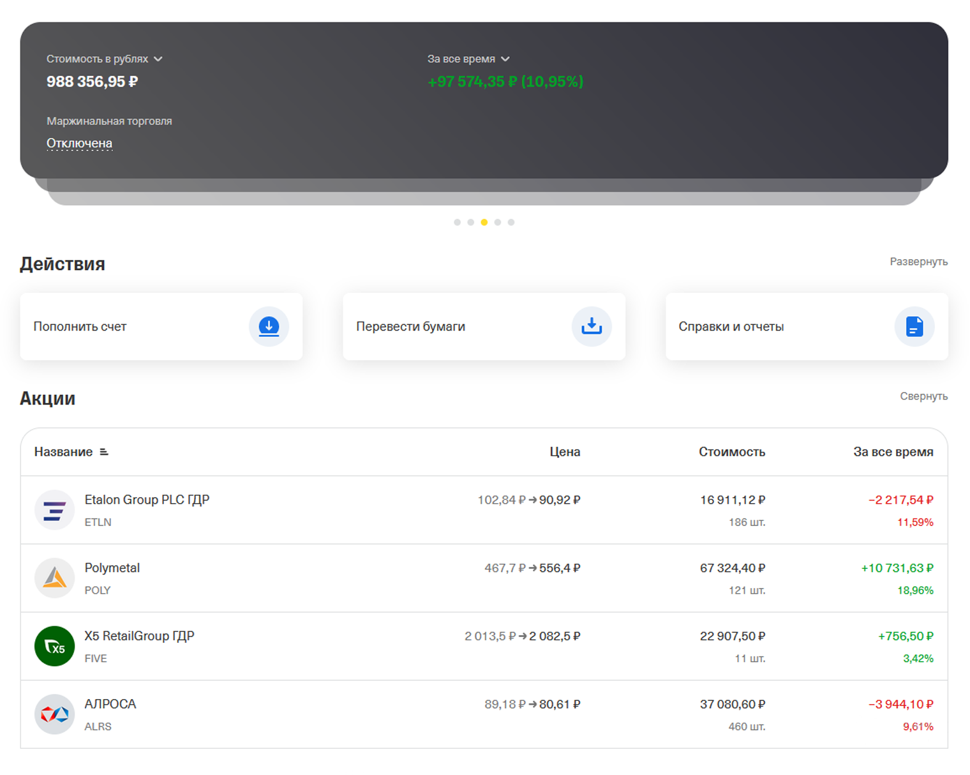Image resolution: width=970 pixels, height=775 pixels.
Task: Select the first carousel dot
Action: 457,222
